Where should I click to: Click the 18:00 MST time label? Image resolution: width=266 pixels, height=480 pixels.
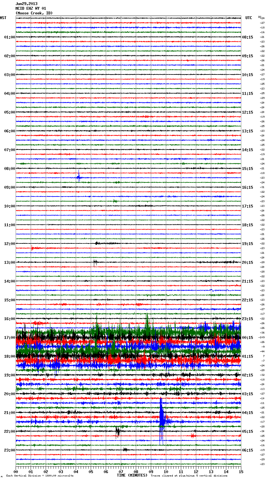(10, 356)
